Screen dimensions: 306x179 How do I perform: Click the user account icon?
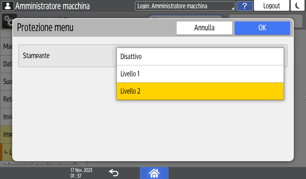coord(8,6)
